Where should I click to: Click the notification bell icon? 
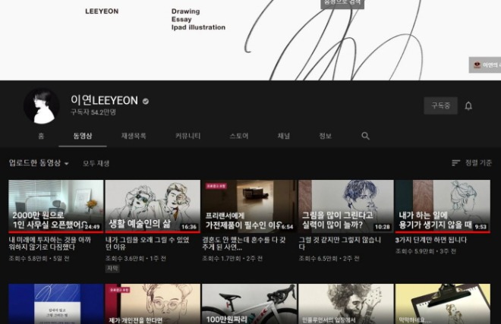pos(468,105)
